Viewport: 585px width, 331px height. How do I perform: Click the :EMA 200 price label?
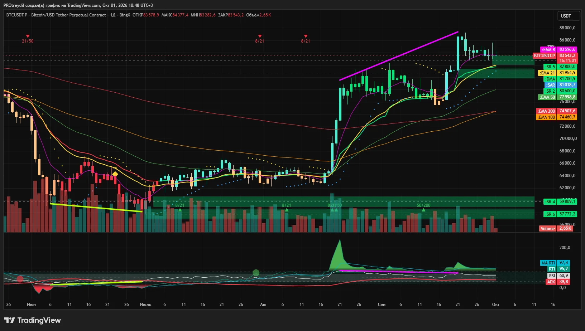(x=557, y=111)
